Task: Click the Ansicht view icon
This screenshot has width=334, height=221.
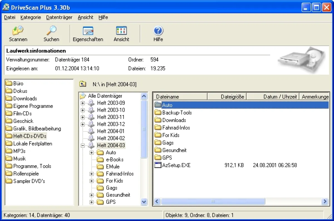Action: [121, 31]
